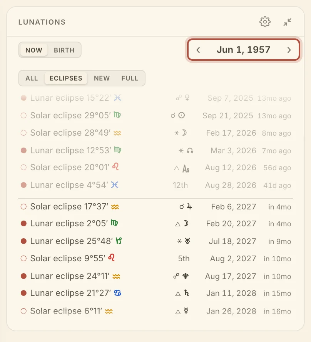Click Aquarius sign icon on Lunar eclipse 24°11'
The height and width of the screenshot is (342, 311).
click(116, 276)
